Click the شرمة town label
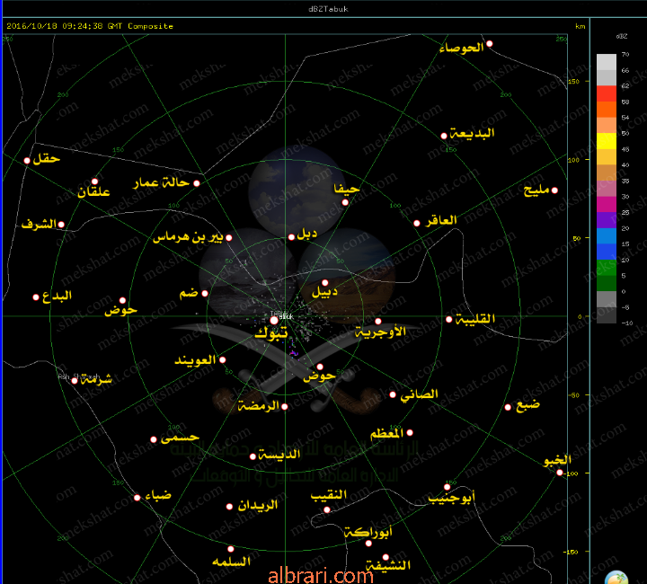647x584 pixels. [96, 379]
